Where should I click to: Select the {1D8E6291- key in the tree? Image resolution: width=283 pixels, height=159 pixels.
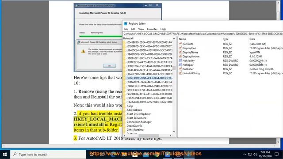pos(149,58)
